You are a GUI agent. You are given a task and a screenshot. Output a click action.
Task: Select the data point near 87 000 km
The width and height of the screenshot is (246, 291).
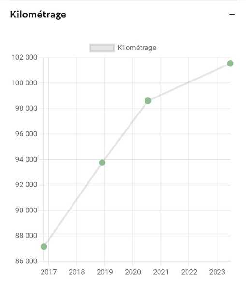tap(44, 247)
